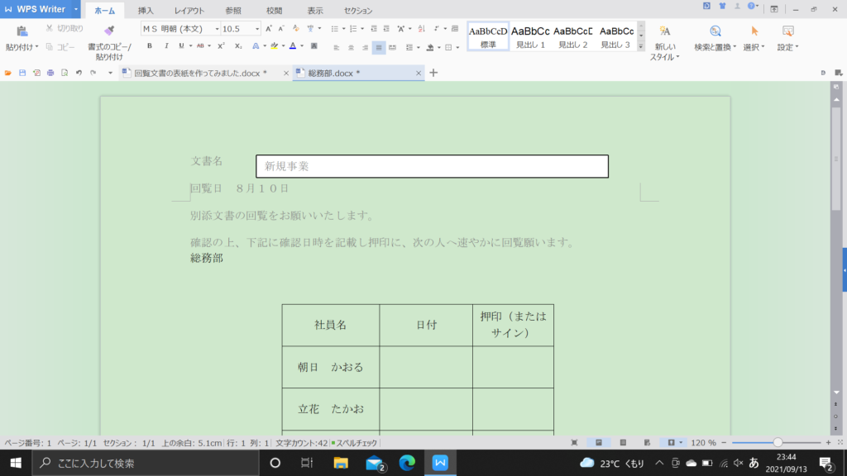Select the Format Painter (書式のコピー) tool

(108, 37)
